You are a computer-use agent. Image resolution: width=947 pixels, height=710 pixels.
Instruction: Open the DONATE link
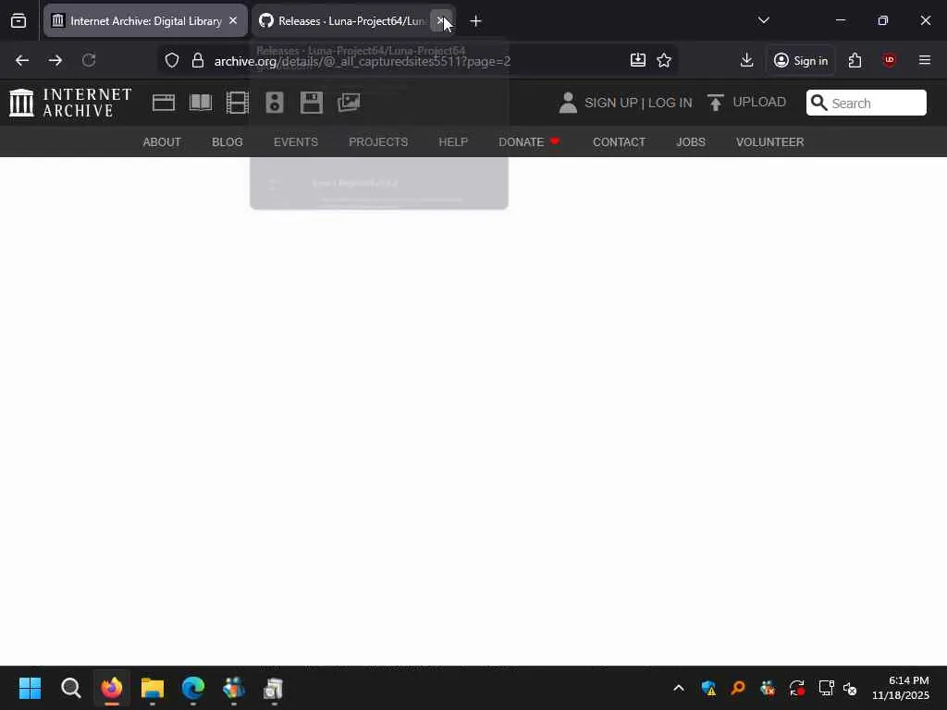click(x=529, y=141)
